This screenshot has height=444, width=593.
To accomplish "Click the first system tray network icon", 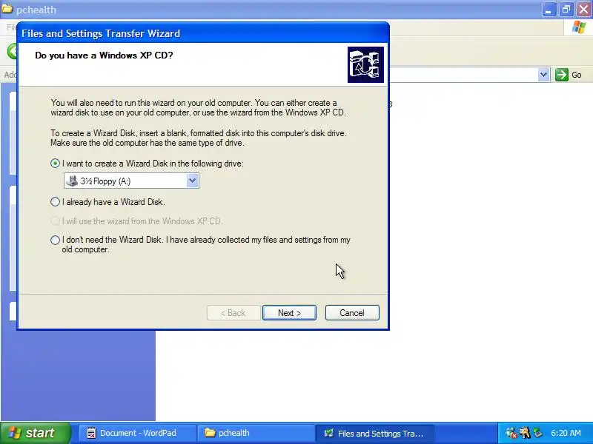I will (x=511, y=433).
